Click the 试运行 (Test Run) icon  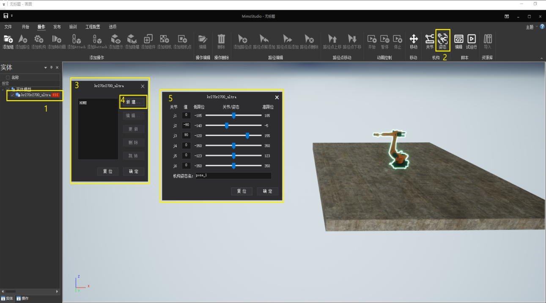[x=471, y=39]
